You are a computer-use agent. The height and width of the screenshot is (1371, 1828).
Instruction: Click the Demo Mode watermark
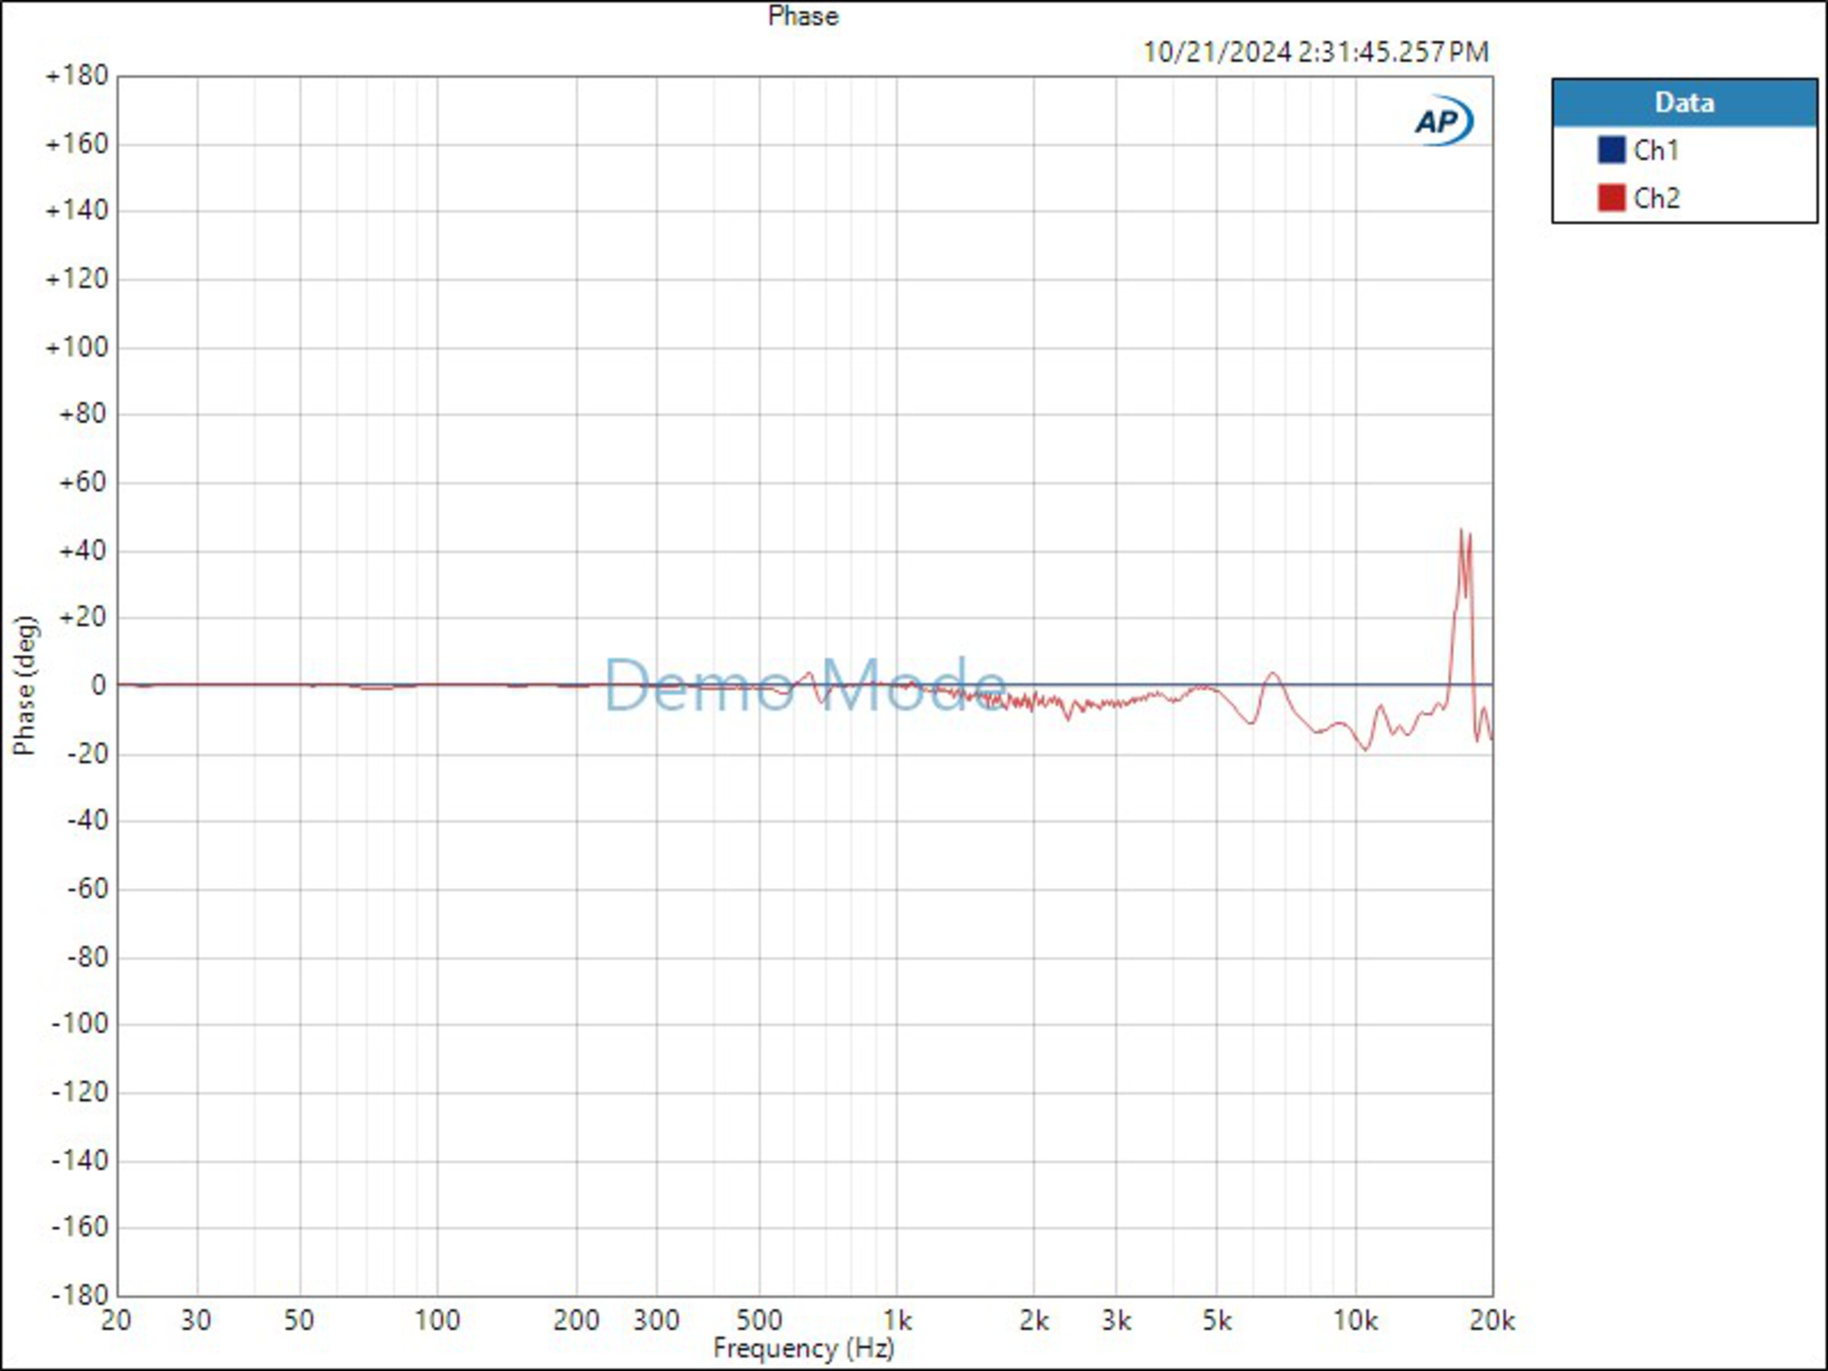806,685
